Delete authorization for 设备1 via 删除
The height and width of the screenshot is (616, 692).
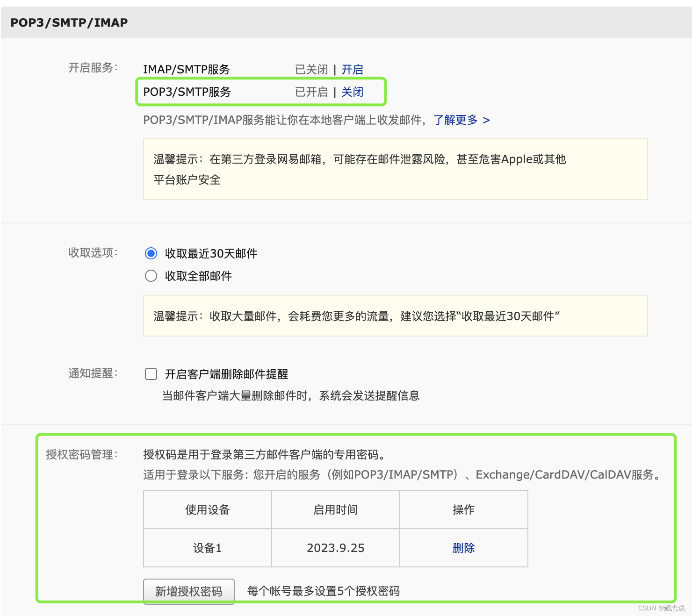[463, 548]
